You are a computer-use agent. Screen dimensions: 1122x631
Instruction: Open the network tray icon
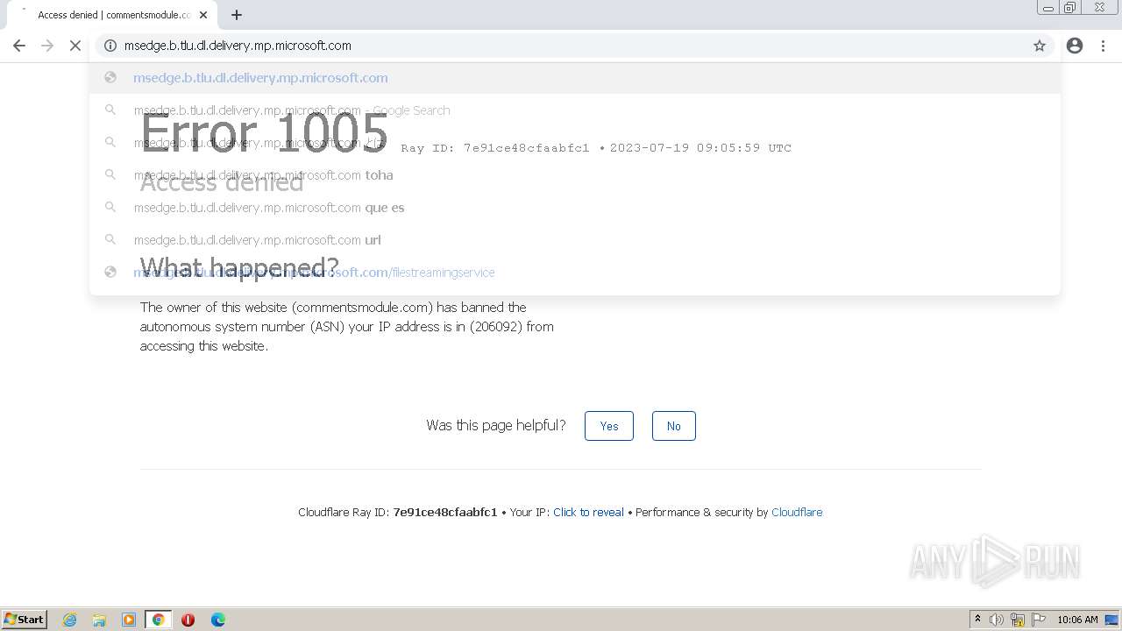[x=1018, y=620]
